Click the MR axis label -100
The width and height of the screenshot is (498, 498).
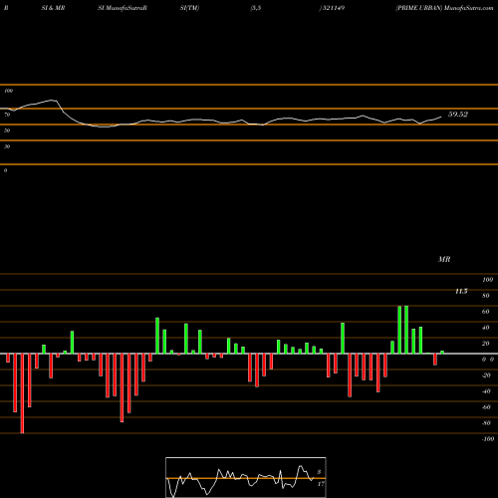pos(488,439)
